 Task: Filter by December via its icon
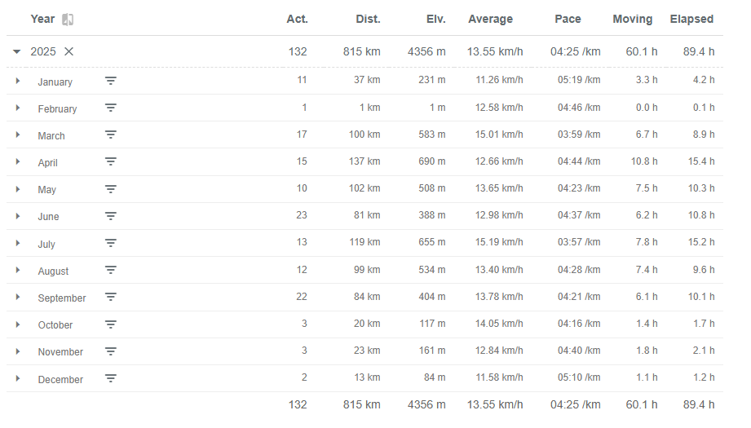[111, 378]
